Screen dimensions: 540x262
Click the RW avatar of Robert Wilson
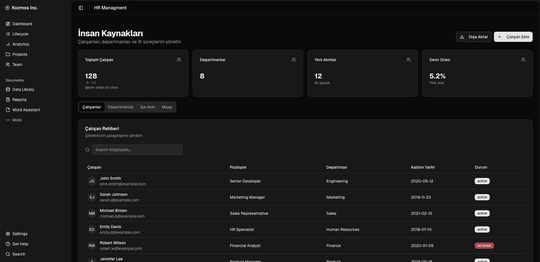click(x=92, y=246)
